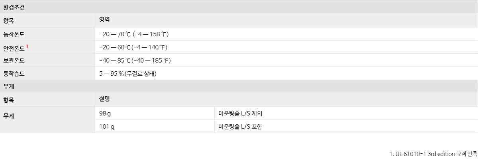Click the 영역 column header
Screen dimensions: 478x168
[104, 20]
